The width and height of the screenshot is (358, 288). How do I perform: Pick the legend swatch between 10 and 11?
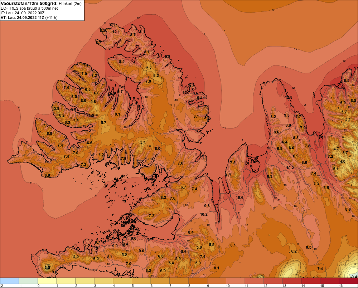(236, 280)
